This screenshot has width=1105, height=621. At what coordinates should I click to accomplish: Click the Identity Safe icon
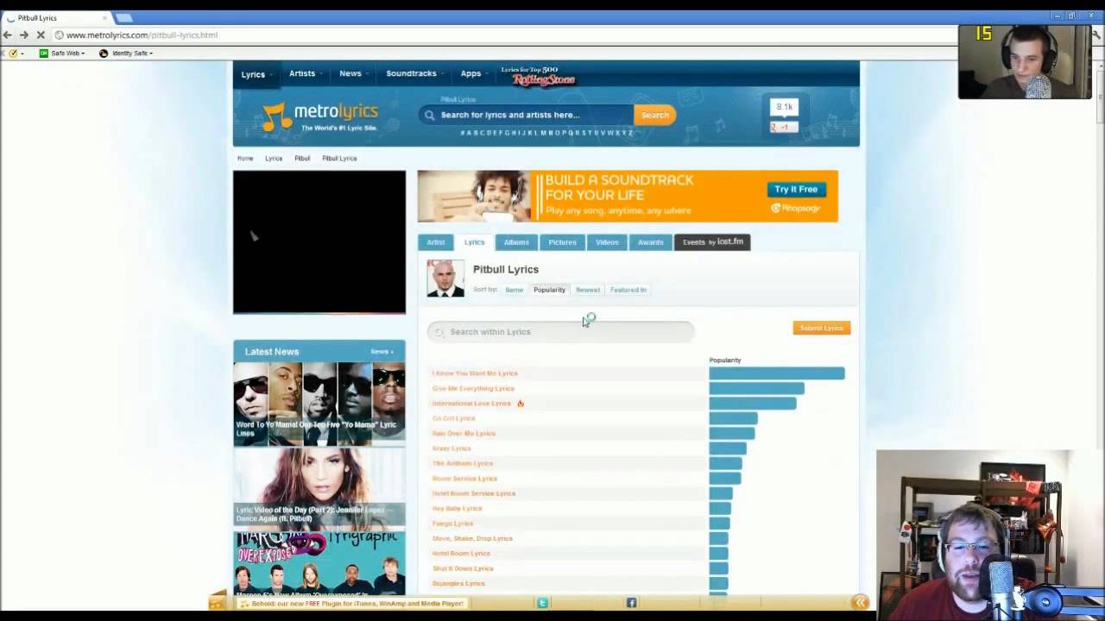(104, 53)
